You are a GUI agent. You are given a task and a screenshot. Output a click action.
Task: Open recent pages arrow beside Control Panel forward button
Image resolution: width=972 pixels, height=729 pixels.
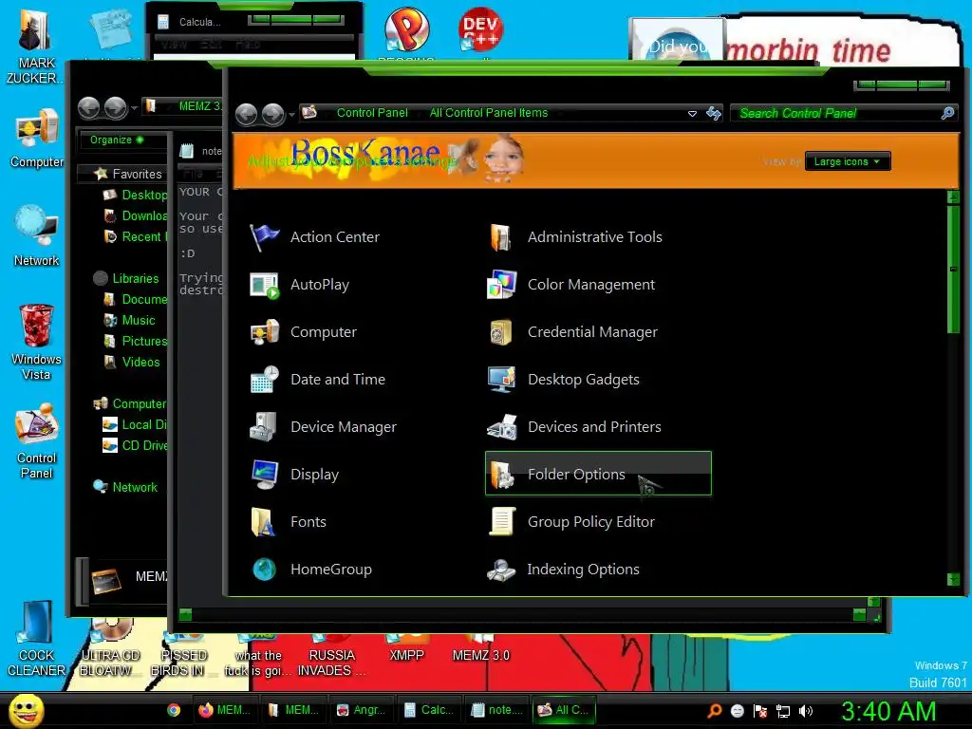[x=291, y=114]
